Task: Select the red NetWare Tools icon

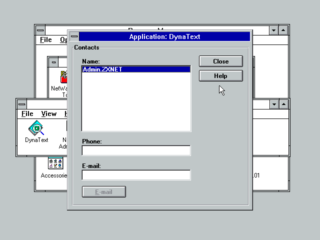Action: click(x=64, y=76)
